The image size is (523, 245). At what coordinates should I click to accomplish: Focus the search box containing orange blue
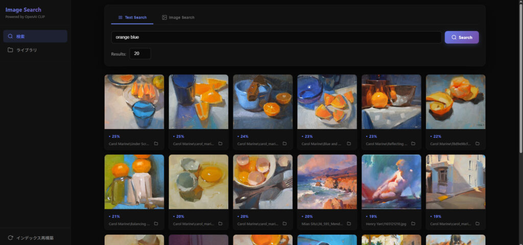276,37
